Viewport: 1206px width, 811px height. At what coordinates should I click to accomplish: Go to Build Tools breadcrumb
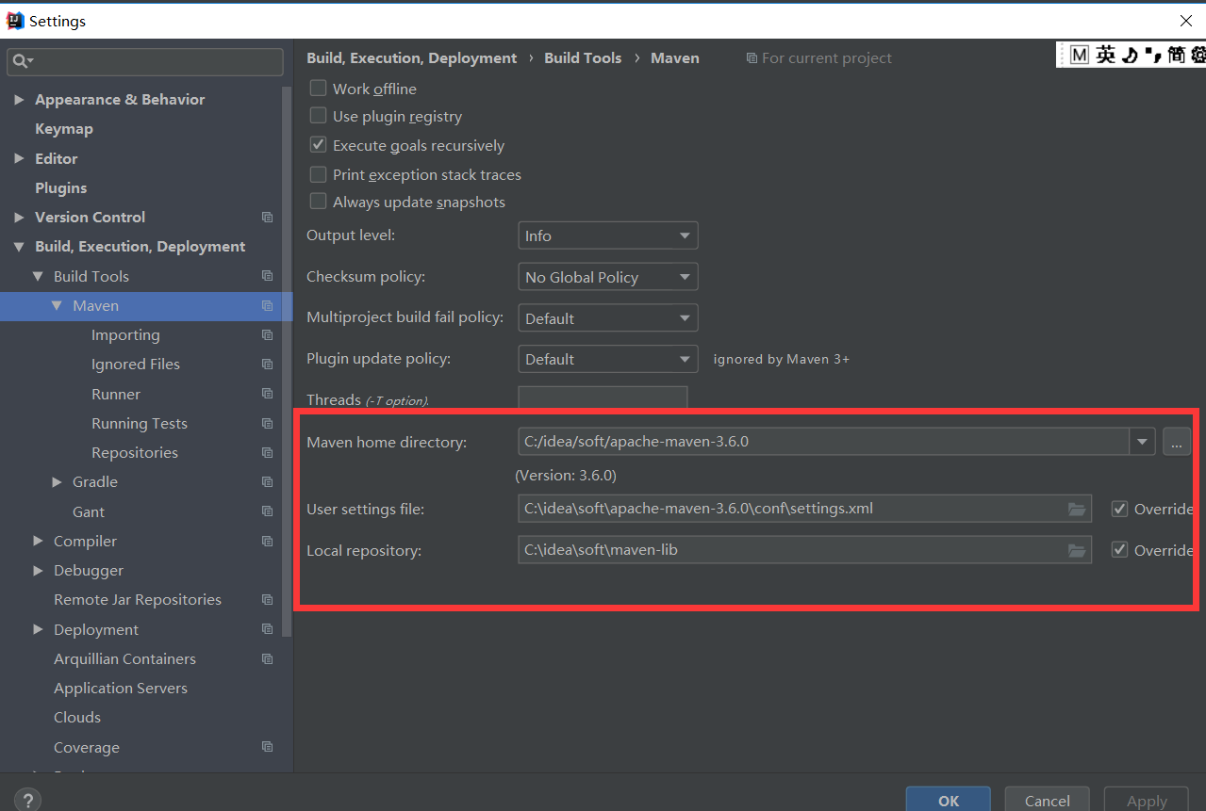tap(583, 58)
